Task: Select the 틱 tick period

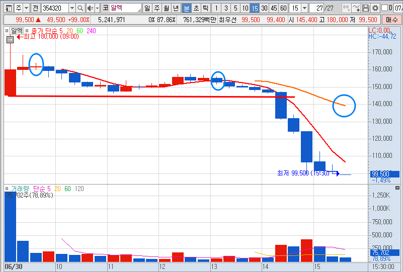Action: point(206,8)
